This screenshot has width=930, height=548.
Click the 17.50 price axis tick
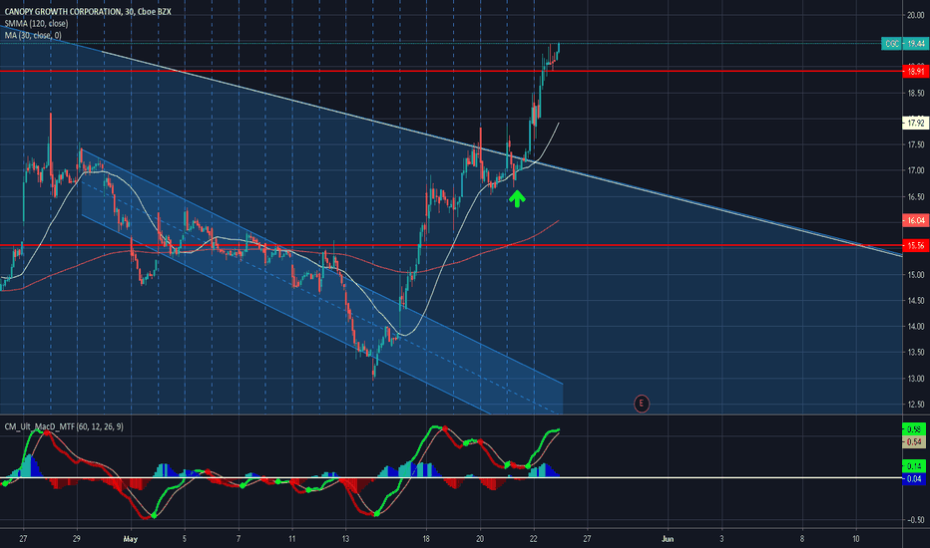pos(916,145)
